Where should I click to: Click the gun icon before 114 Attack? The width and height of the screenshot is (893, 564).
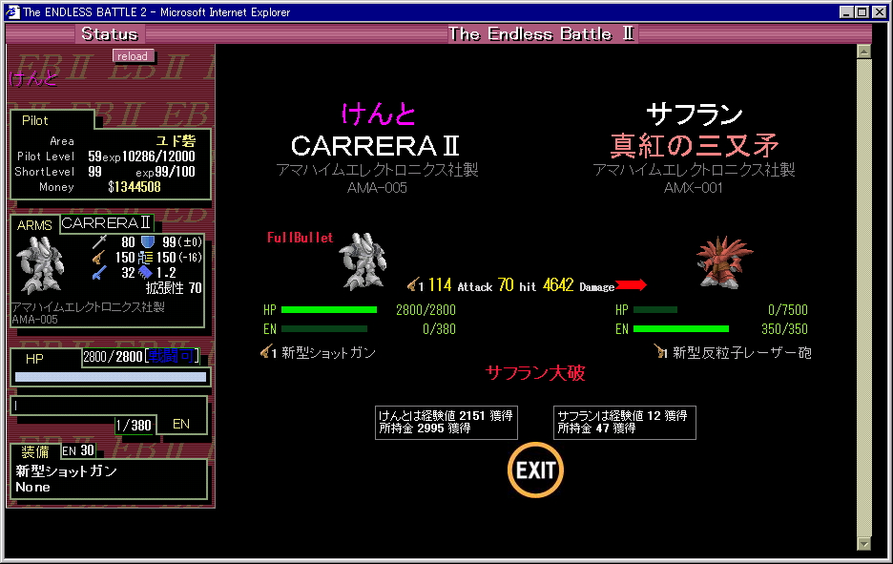click(414, 285)
